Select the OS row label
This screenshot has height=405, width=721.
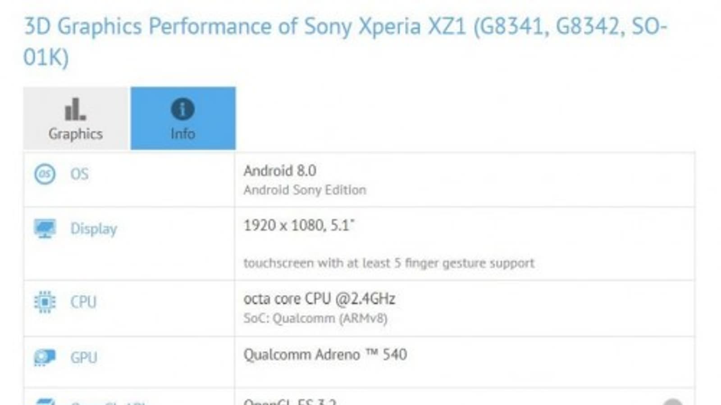click(79, 174)
